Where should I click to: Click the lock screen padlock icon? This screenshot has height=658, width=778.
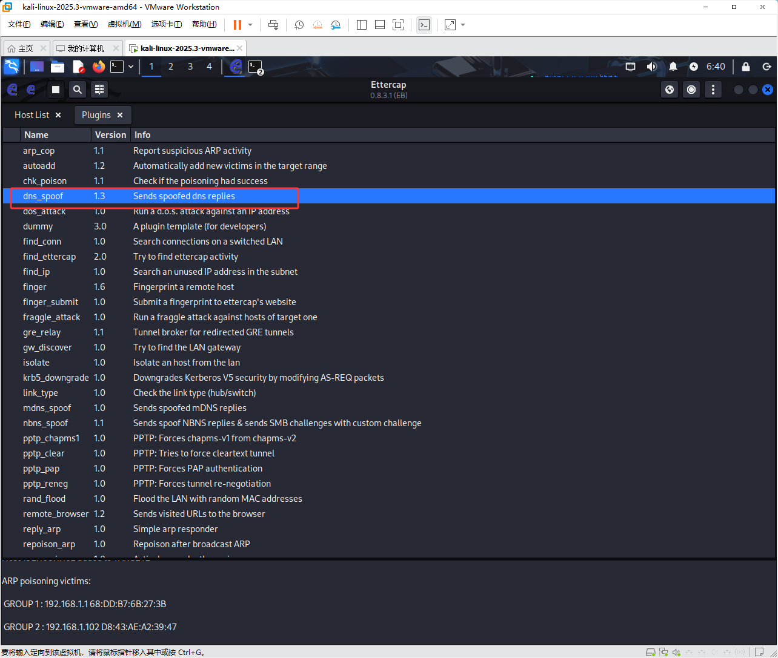[x=746, y=67]
